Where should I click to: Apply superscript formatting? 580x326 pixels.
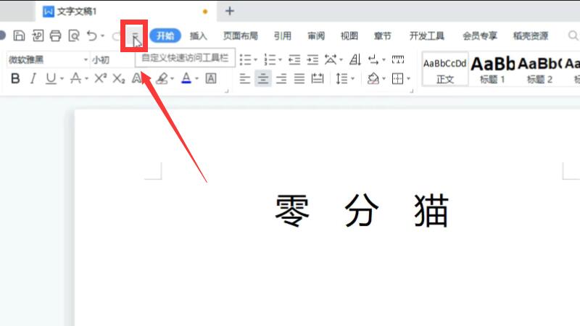point(101,78)
